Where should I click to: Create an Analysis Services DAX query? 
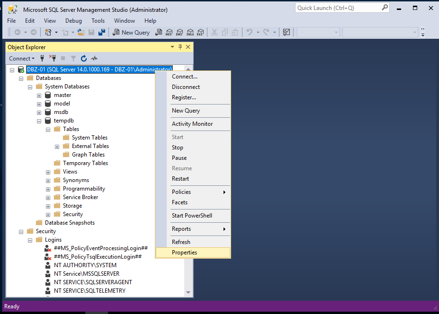(200, 33)
